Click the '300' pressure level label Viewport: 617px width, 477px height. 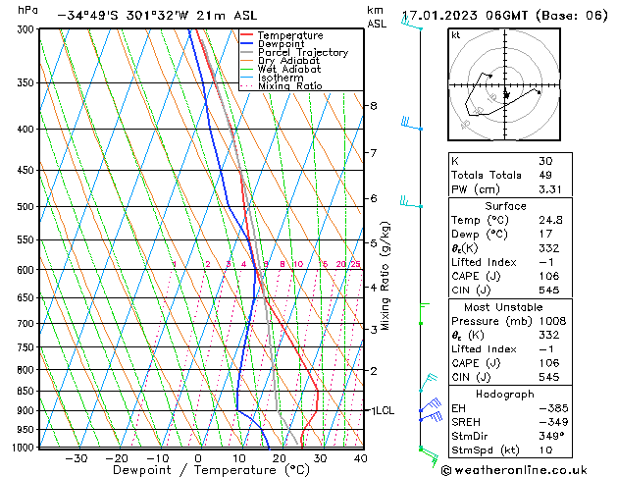pos(27,29)
